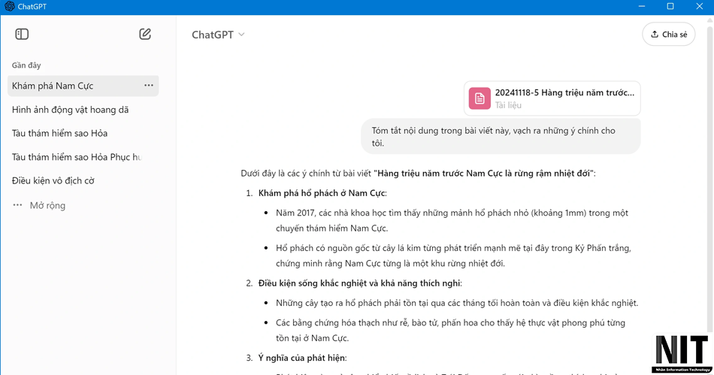This screenshot has width=714, height=375.
Task: Click the ChatGPT logo in title bar
Action: tap(9, 6)
